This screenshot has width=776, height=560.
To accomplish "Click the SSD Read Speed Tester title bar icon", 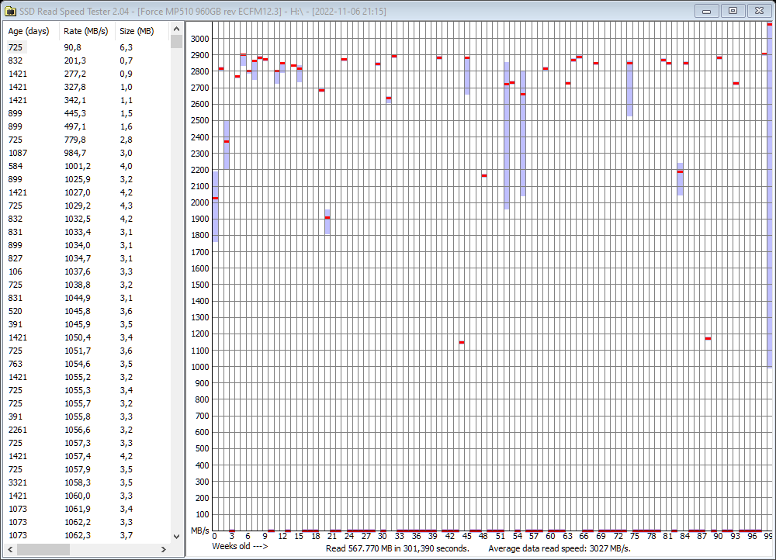I will 10,11.
